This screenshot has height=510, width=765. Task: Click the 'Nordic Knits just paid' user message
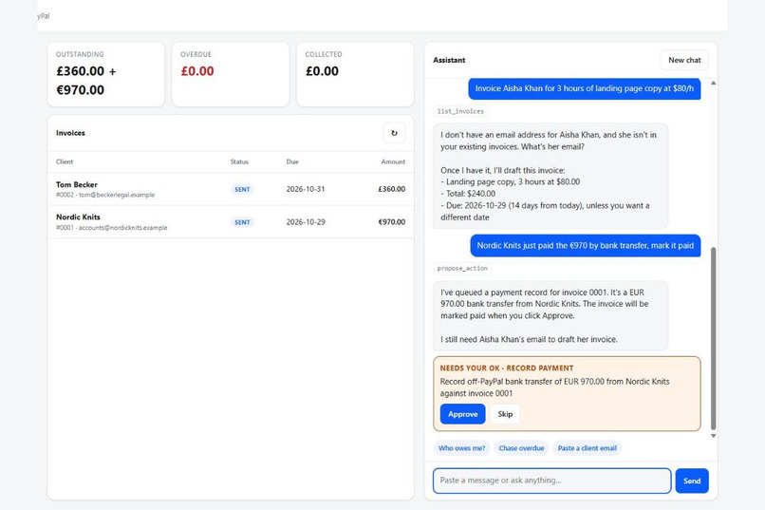[586, 245]
